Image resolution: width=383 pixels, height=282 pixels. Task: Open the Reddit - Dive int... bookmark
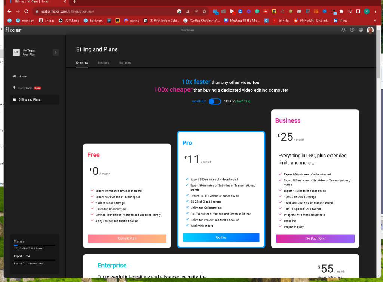312,21
